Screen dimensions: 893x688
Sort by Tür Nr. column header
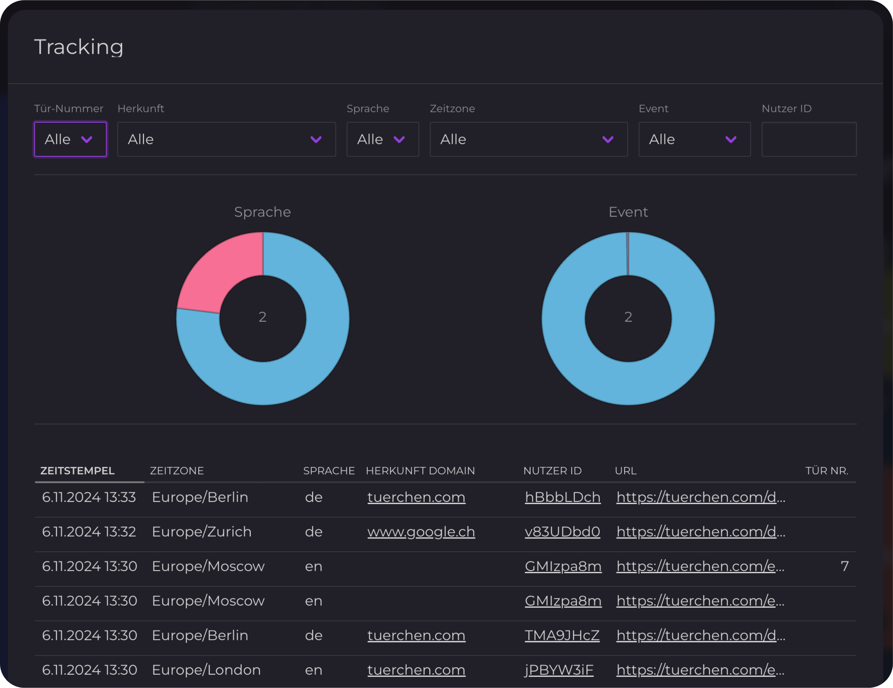pos(826,471)
